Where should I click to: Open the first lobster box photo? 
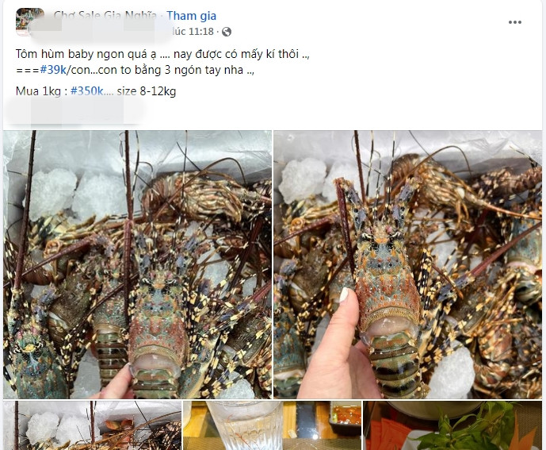coord(138,264)
